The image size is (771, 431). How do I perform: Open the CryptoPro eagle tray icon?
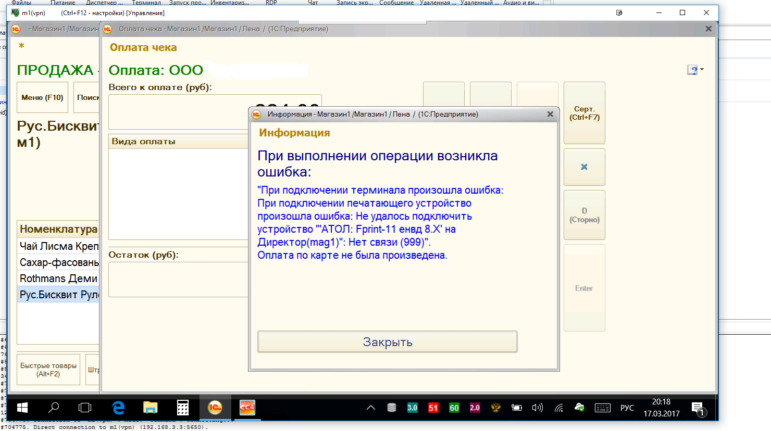pyautogui.click(x=495, y=408)
